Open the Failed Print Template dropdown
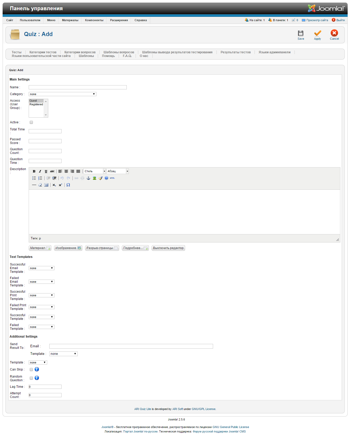This screenshot has height=439, width=350. pyautogui.click(x=41, y=307)
